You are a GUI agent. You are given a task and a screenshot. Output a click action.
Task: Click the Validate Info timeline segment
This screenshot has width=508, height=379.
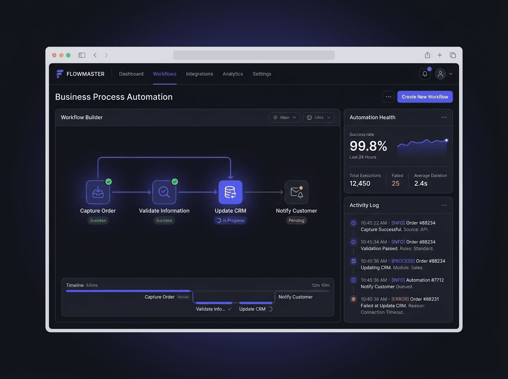(214, 303)
